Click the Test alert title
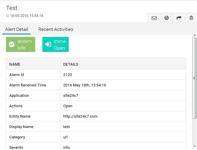Screen dimensions: 197x150 (12, 8)
